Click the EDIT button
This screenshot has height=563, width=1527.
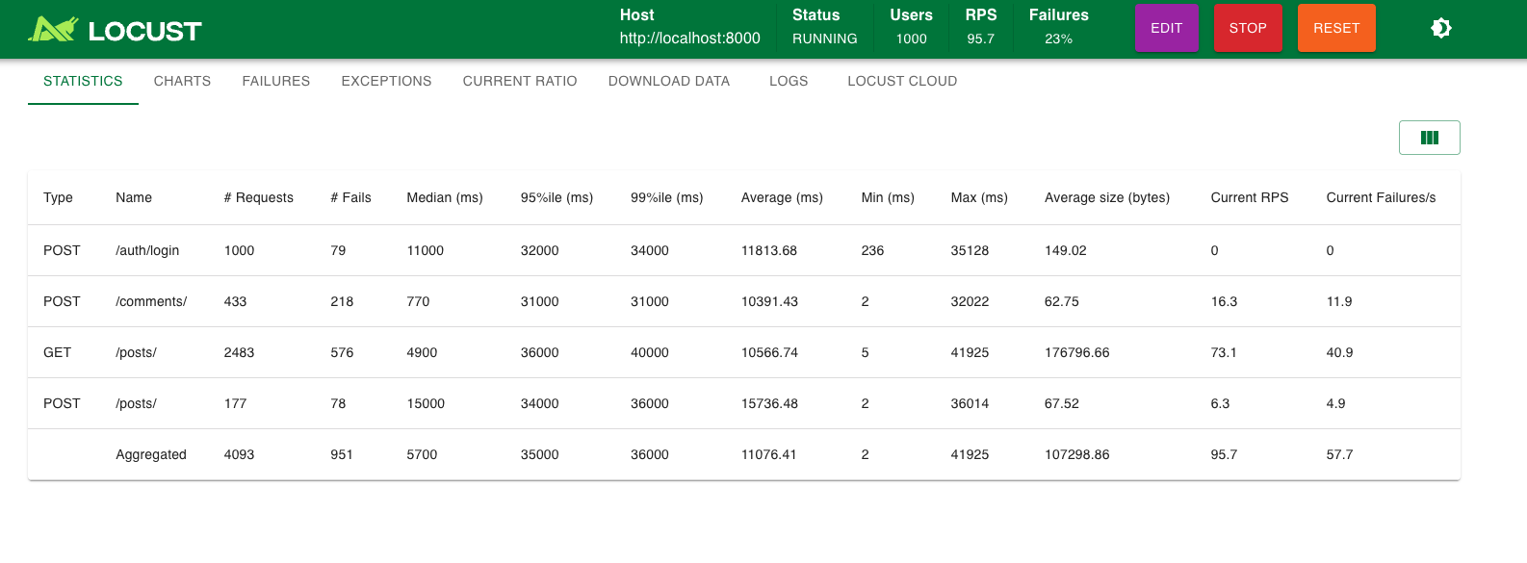pyautogui.click(x=1166, y=28)
